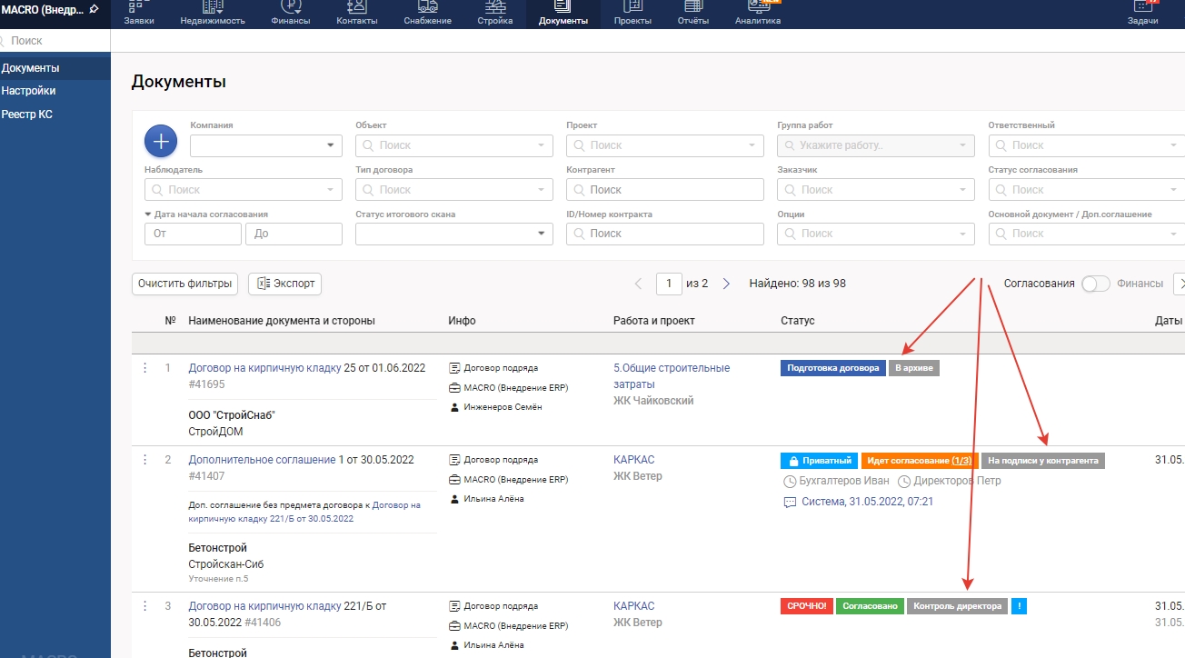Select Реестр КС in the sidebar
This screenshot has width=1185, height=658.
tap(27, 115)
